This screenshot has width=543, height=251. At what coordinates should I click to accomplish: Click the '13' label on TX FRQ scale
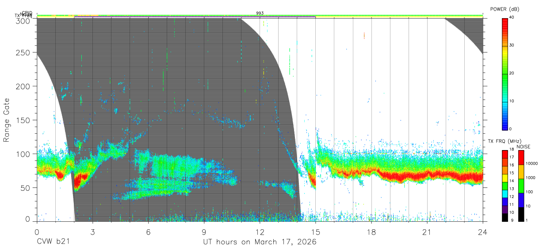point(512,189)
